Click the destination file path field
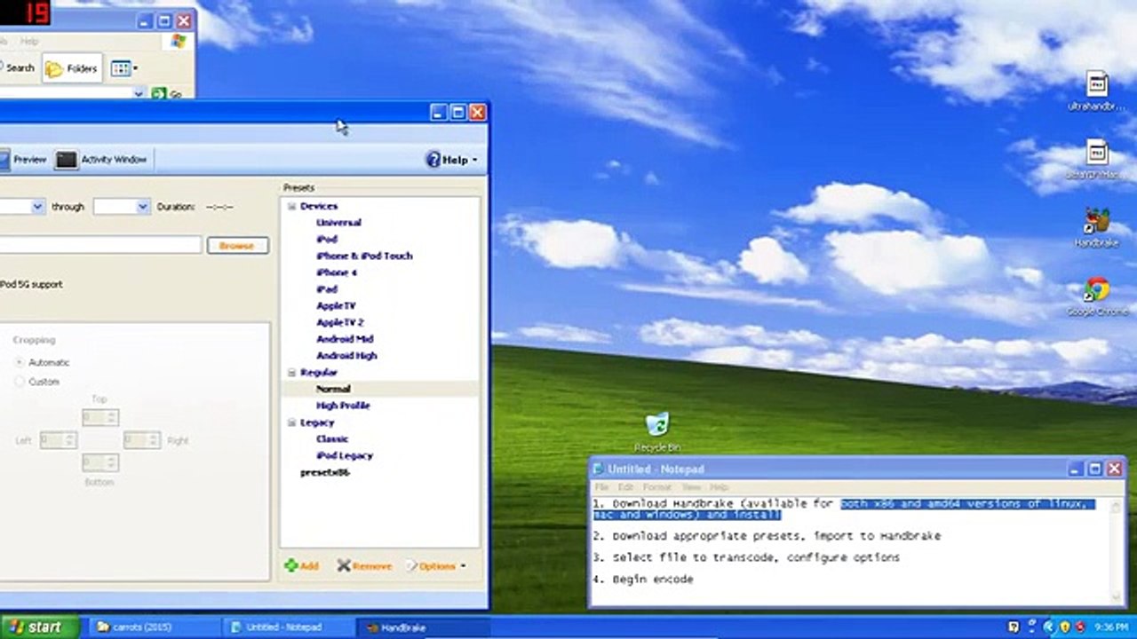1137x639 pixels. click(x=100, y=244)
